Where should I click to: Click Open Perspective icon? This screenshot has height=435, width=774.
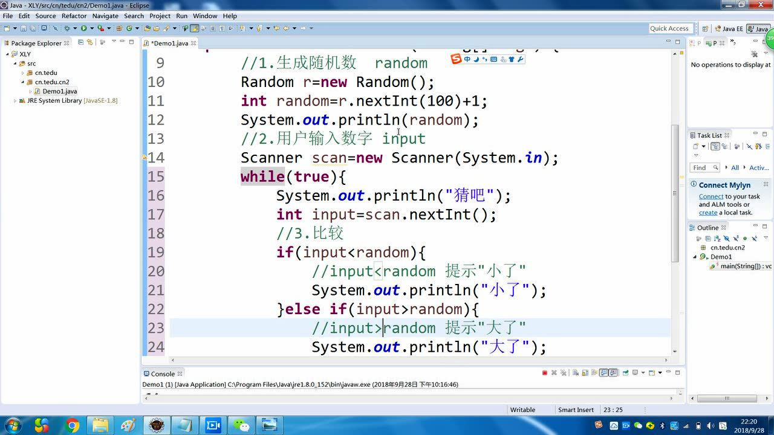click(x=704, y=28)
